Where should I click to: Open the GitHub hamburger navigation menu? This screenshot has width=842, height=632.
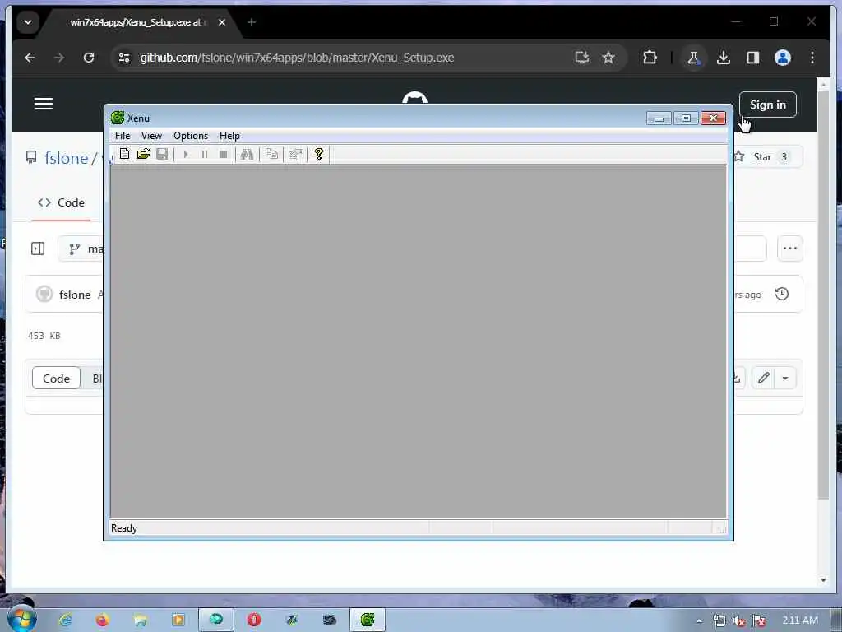click(x=44, y=104)
